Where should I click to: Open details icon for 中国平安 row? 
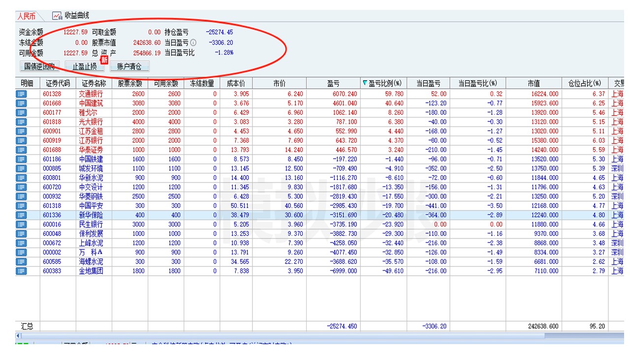(x=21, y=206)
